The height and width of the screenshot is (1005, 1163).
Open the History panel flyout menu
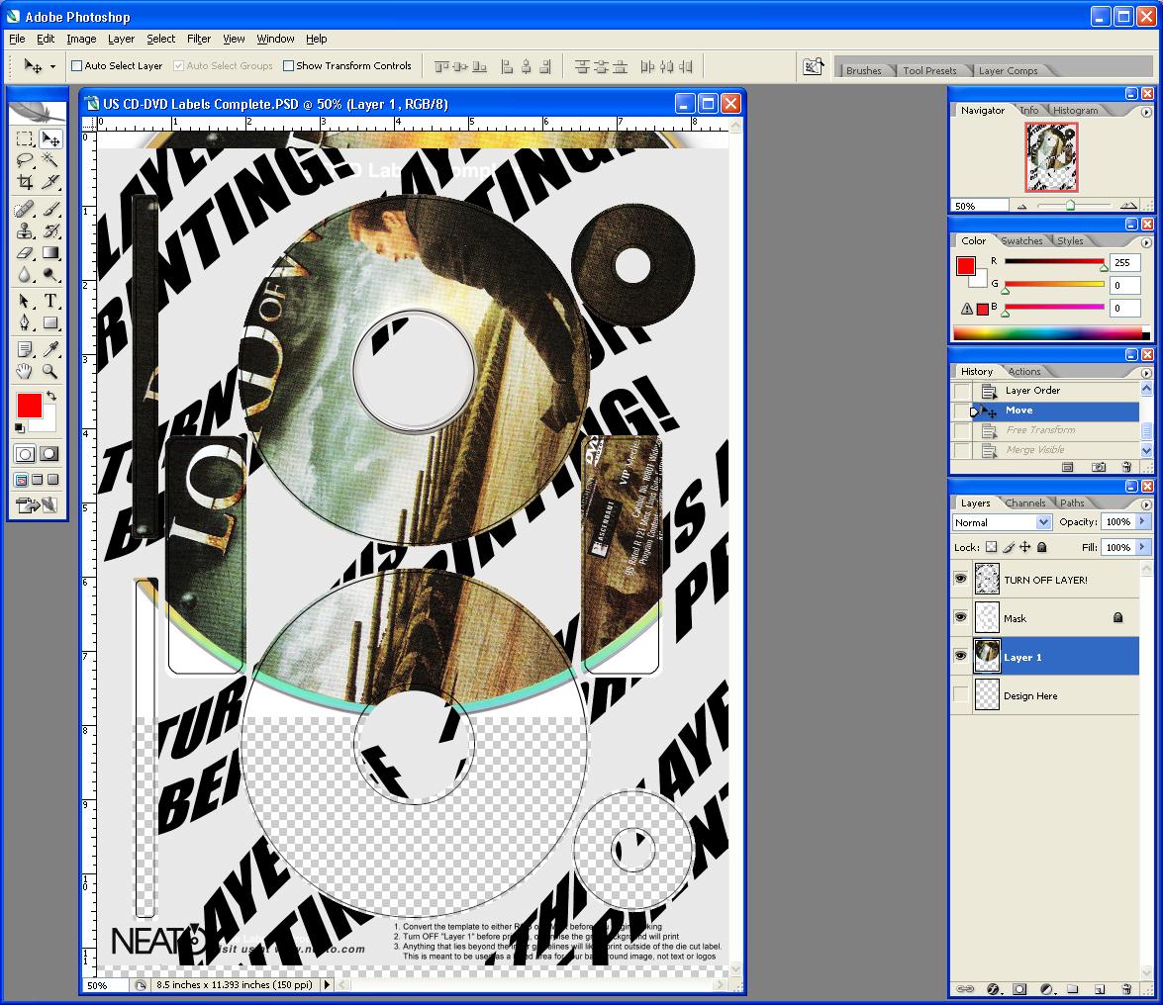pos(1146,373)
